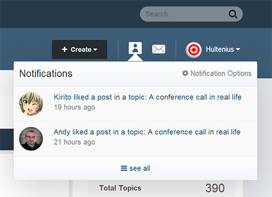The image size is (272, 197).
Task: Open Kirito's anime avatar thumbnail
Action: pos(31,104)
